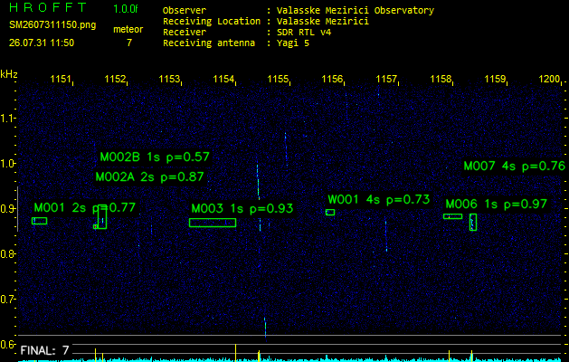The width and height of the screenshot is (569, 362).
Task: Click the 1152 time axis label
Action: 115,79
